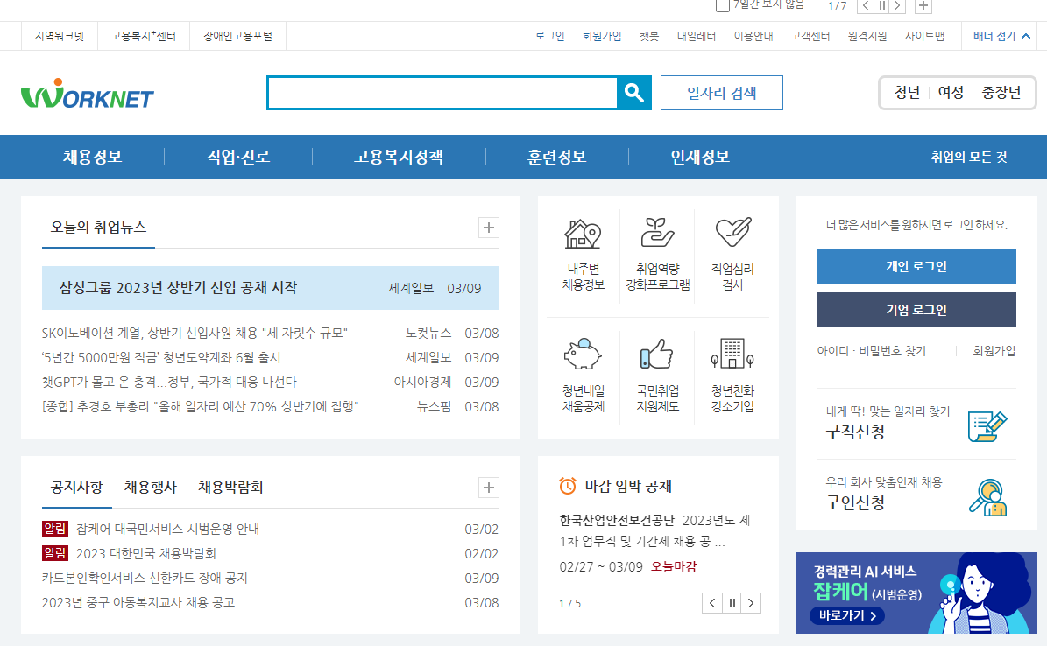The image size is (1047, 646).
Task: Show next 마감 임박 공채 item
Action: click(751, 603)
